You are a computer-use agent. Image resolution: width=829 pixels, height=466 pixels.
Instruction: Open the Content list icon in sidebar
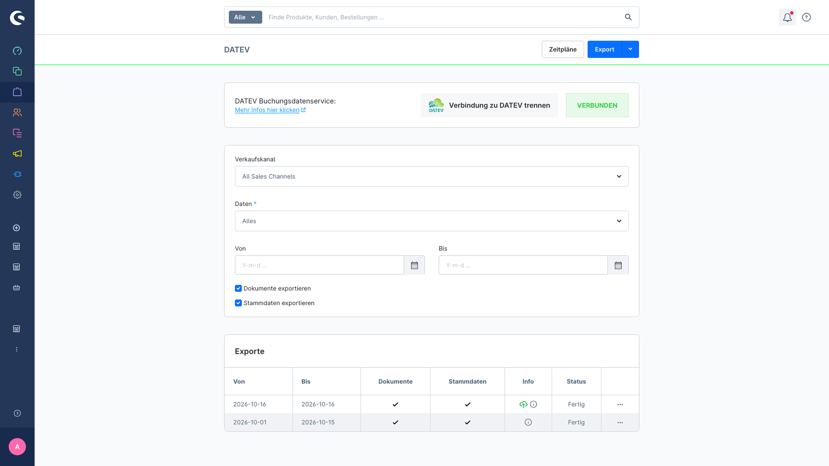tap(17, 133)
